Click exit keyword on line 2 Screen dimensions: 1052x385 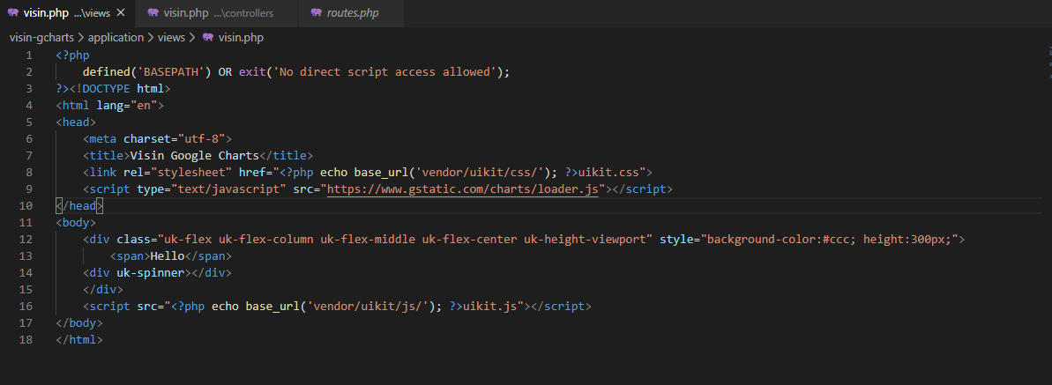click(x=252, y=71)
